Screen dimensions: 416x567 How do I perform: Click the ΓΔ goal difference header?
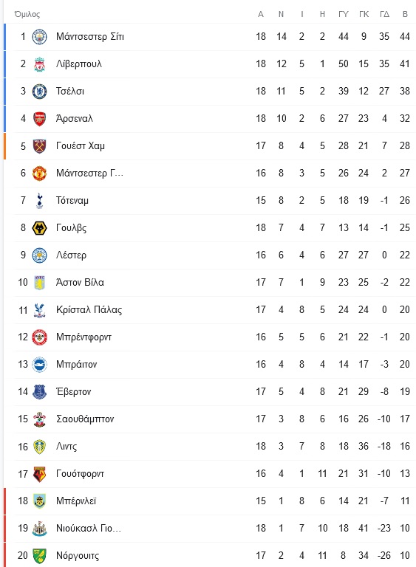384,14
